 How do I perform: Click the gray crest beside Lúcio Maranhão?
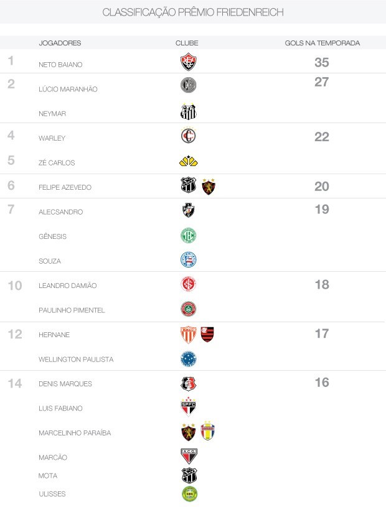(x=188, y=86)
